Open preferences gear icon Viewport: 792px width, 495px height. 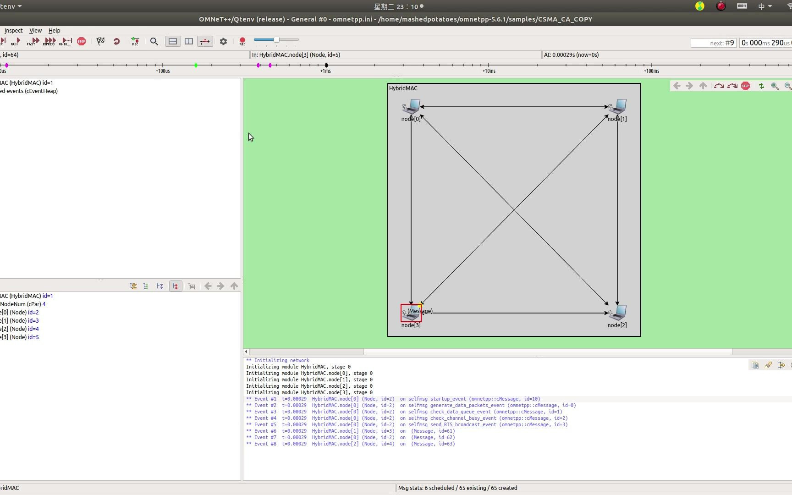[223, 41]
